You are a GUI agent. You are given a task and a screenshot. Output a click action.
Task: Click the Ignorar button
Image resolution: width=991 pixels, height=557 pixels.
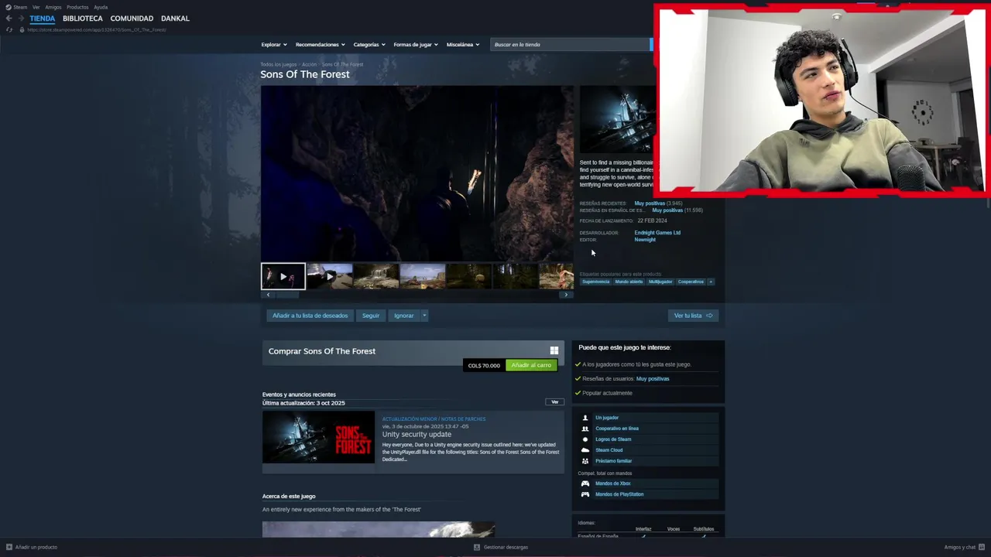[403, 316]
